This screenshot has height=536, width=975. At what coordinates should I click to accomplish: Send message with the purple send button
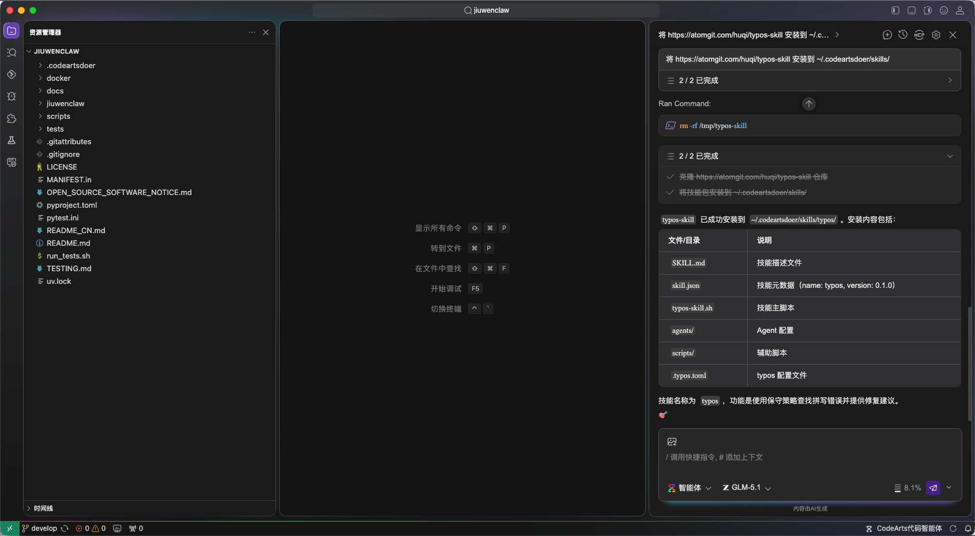pyautogui.click(x=933, y=488)
